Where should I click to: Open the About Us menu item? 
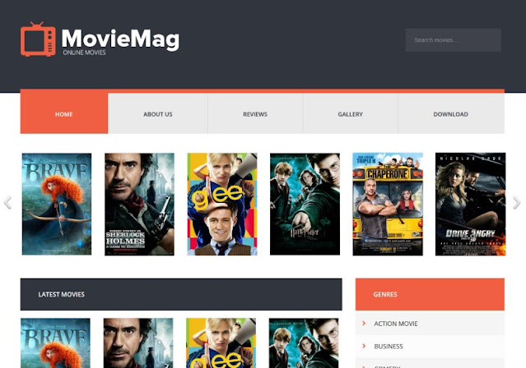pos(158,114)
